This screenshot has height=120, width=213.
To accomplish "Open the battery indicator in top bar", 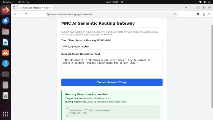I will point(209,2).
